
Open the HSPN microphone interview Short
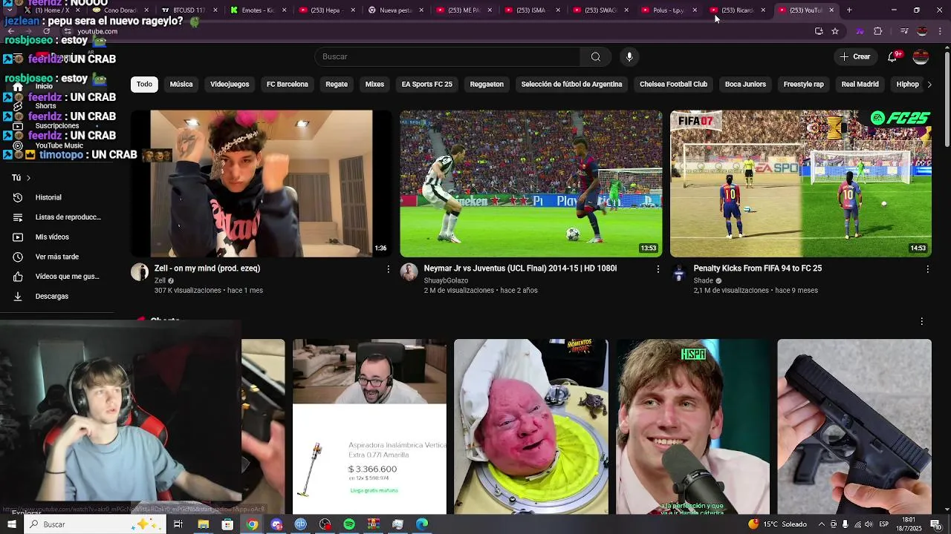(692, 426)
